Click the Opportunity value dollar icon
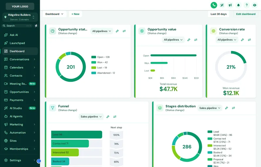 tap(142, 31)
